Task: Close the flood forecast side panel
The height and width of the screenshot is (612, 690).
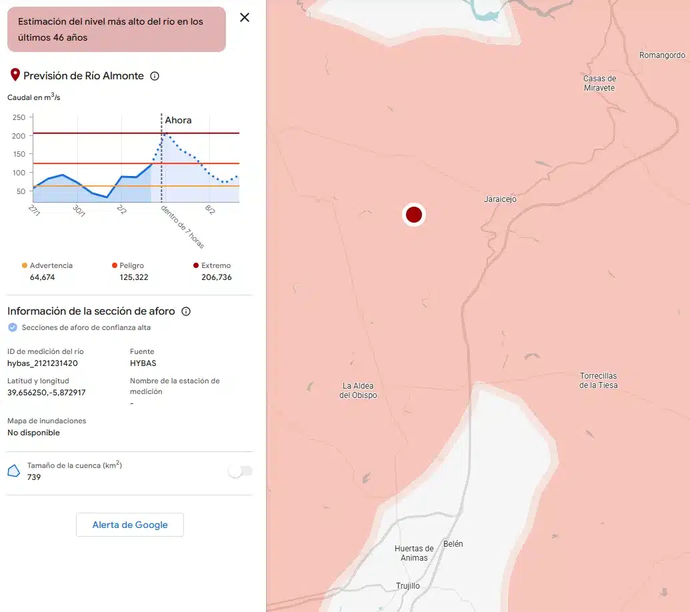Action: tap(245, 17)
